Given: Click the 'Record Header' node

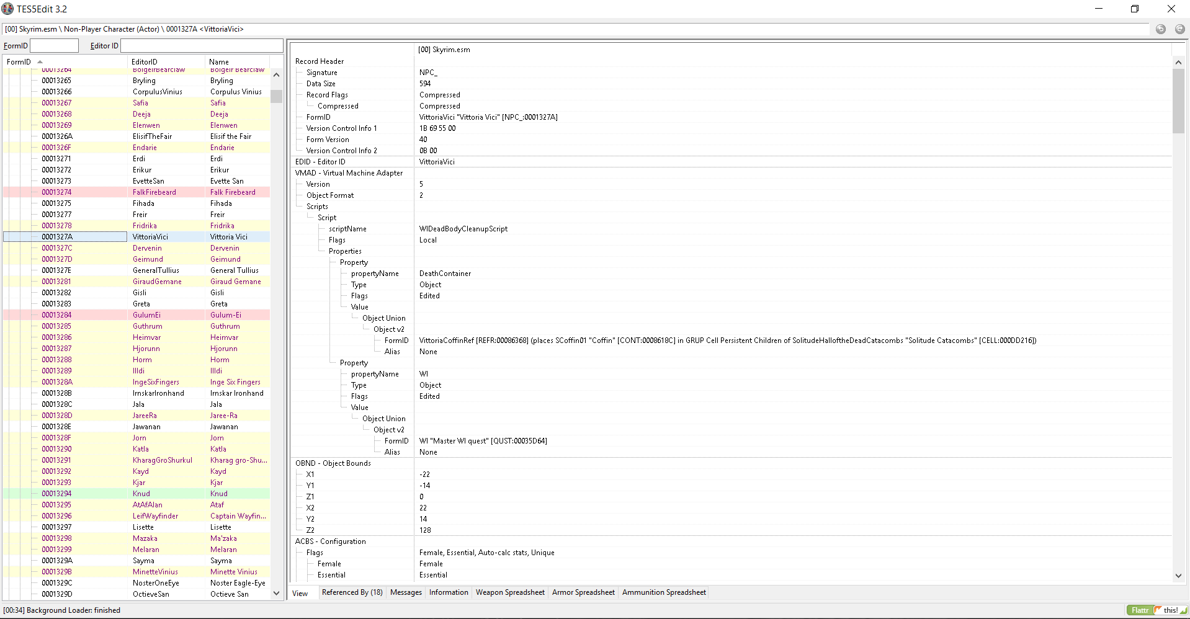Looking at the screenshot, I should tap(320, 61).
